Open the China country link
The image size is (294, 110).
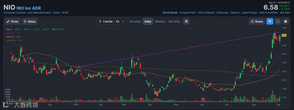[56, 13]
